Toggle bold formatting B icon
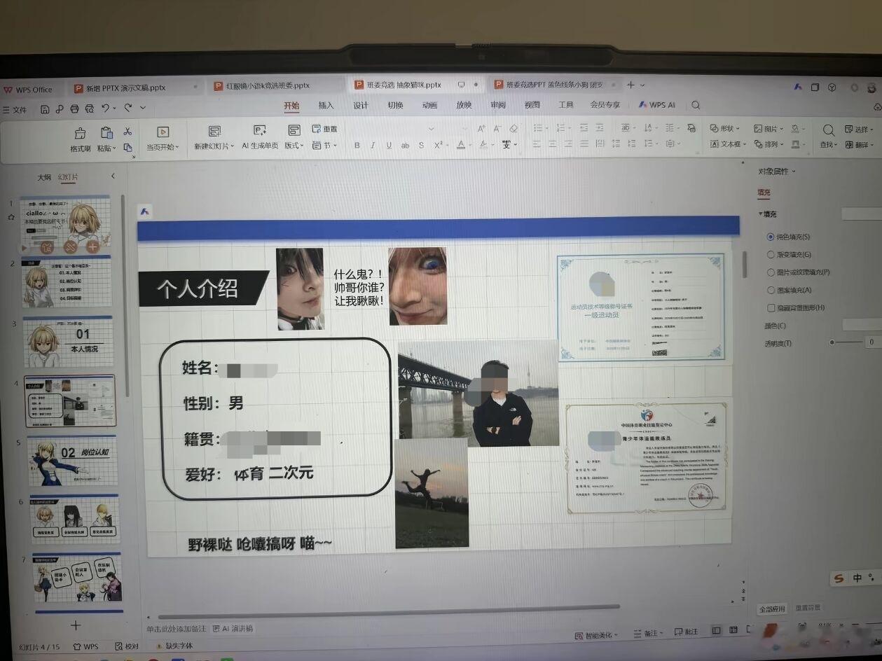Image resolution: width=882 pixels, height=661 pixels. tap(357, 145)
